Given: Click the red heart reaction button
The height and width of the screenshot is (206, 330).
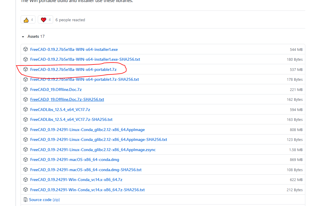Looking at the screenshot, I should pyautogui.click(x=45, y=20).
